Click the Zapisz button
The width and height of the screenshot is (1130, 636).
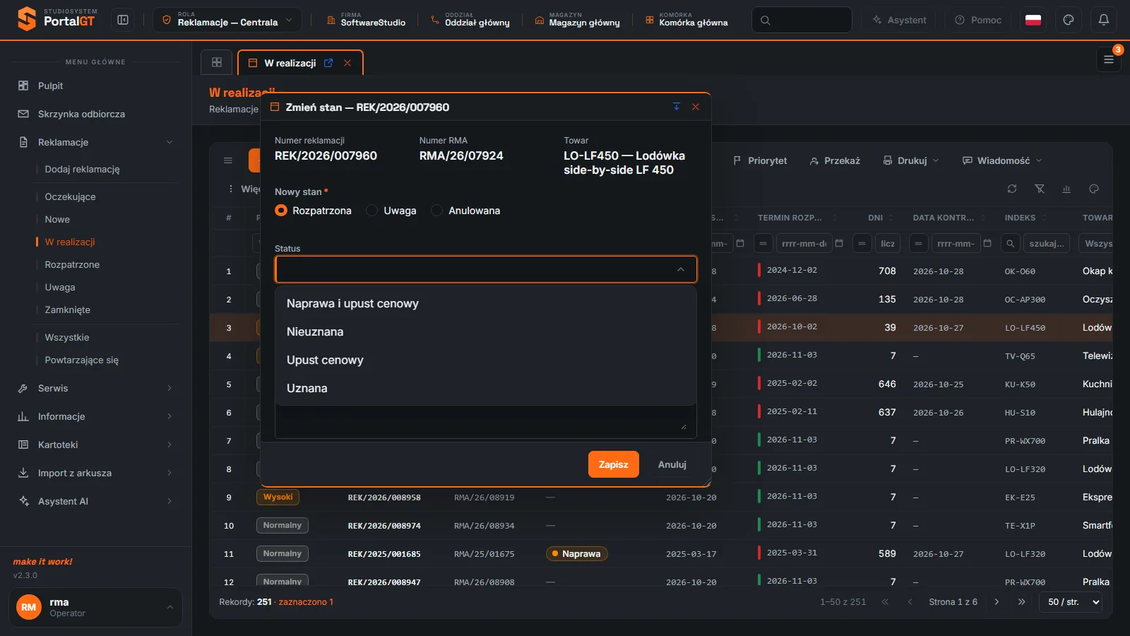coord(613,464)
